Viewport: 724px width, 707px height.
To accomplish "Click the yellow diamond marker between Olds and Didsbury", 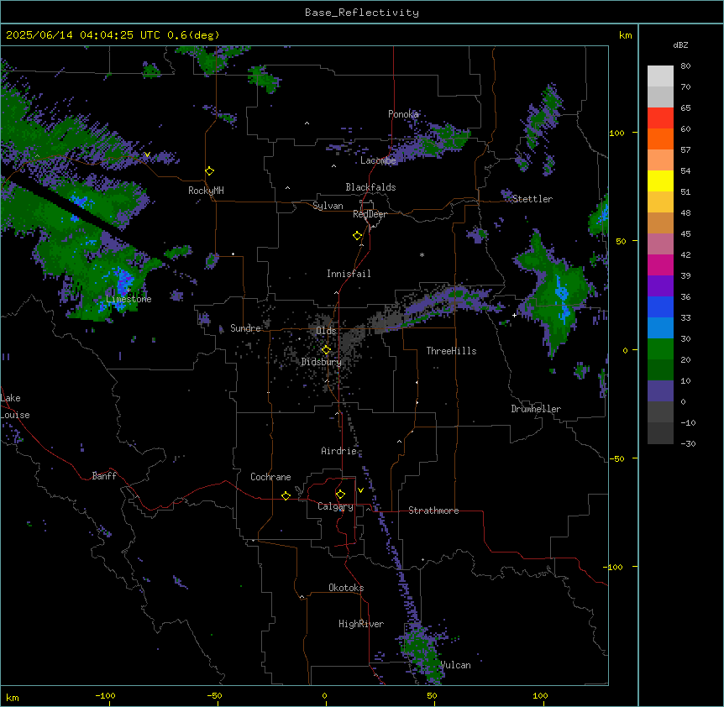I will point(326,350).
